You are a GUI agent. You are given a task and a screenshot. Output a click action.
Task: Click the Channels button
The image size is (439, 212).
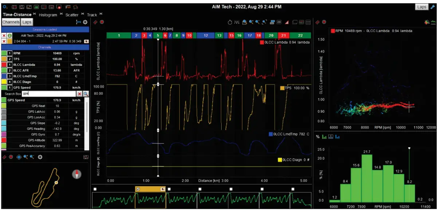coord(11,22)
